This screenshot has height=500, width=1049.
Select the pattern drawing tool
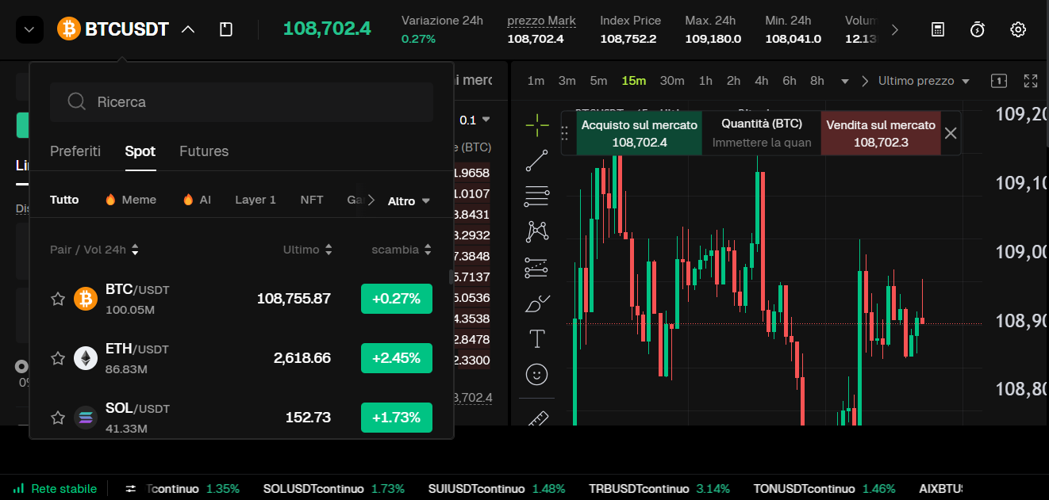537,231
